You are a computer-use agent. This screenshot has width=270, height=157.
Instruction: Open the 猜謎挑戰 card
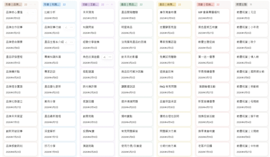coord(97,149)
